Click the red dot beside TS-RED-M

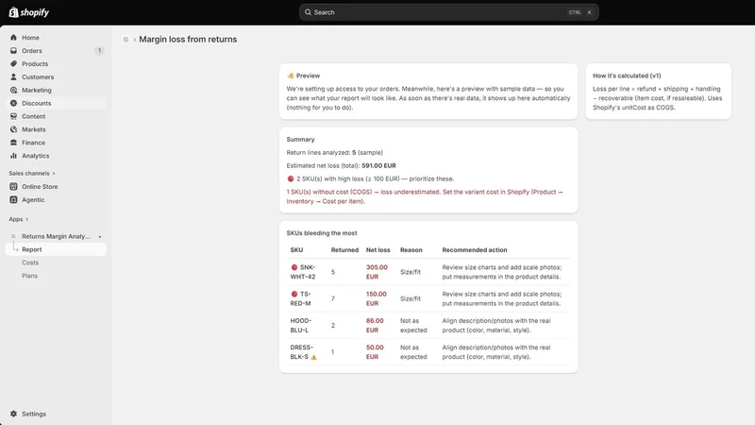click(294, 294)
